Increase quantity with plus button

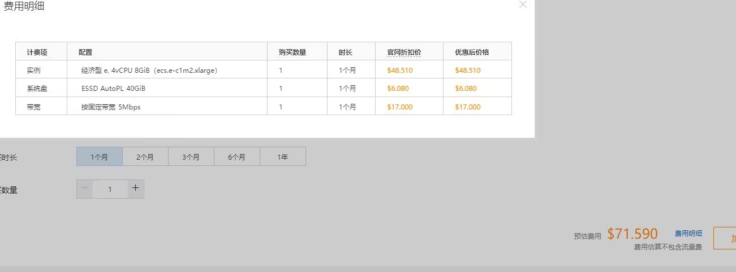tap(136, 189)
